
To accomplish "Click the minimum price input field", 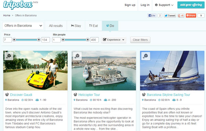I will 8,40.
